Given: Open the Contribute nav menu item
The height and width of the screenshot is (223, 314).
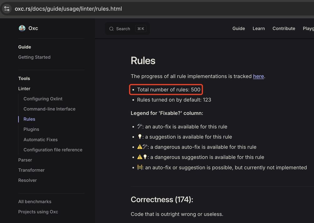Looking at the screenshot, I should pos(284,29).
